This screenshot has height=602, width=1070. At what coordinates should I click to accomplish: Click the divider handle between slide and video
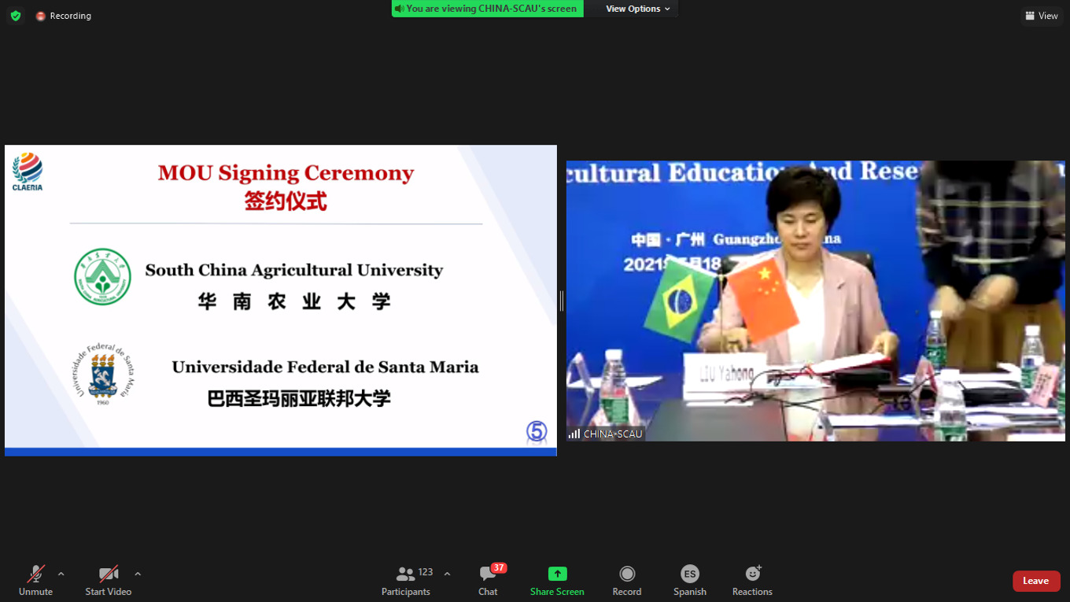click(561, 301)
